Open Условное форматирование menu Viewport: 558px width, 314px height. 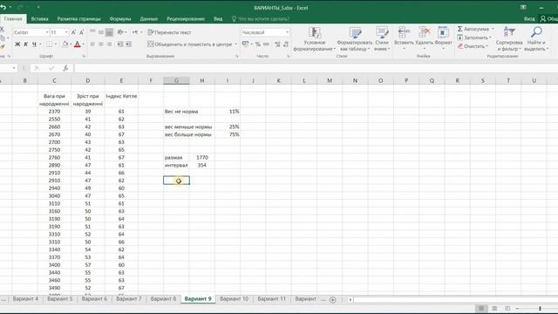pos(314,38)
